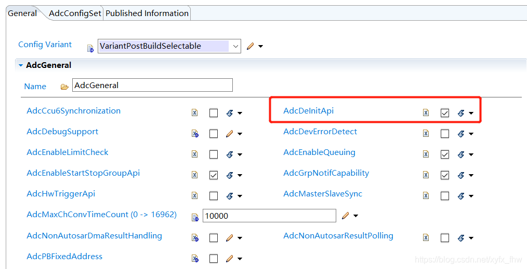The height and width of the screenshot is (269, 527).
Task: Click the calculated-value icon for AdcDeInitApi
Action: click(461, 113)
